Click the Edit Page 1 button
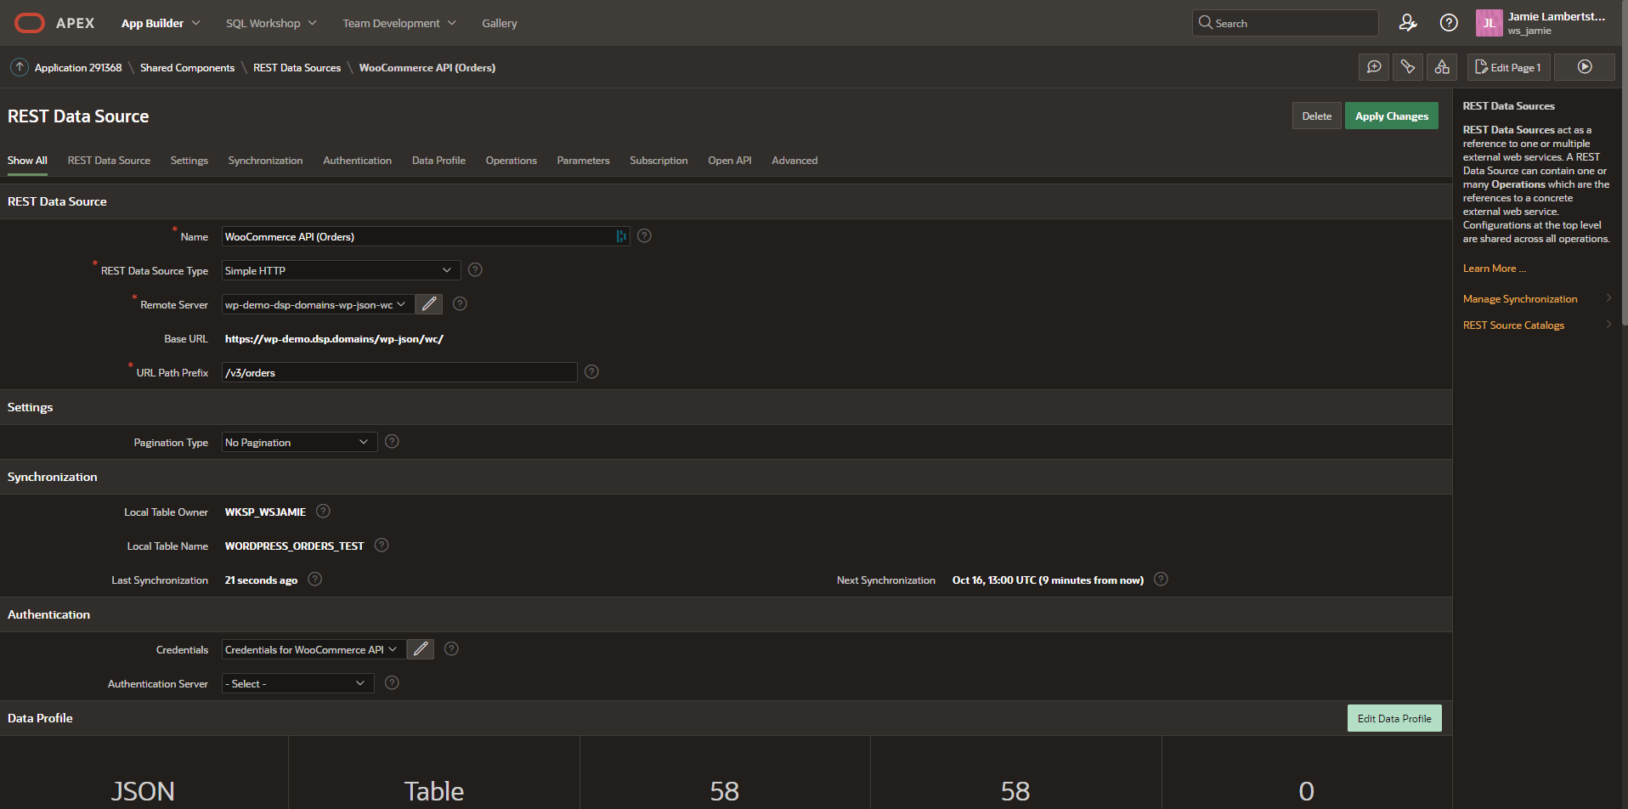The height and width of the screenshot is (809, 1628). 1508,67
